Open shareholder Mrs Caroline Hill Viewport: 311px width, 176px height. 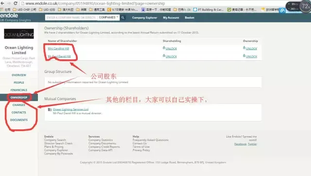[58, 49]
